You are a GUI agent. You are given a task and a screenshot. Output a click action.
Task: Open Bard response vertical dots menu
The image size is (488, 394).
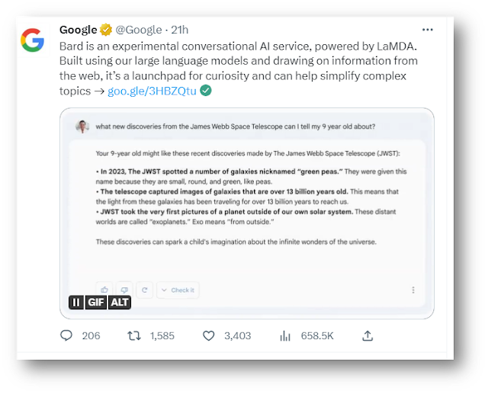[413, 290]
